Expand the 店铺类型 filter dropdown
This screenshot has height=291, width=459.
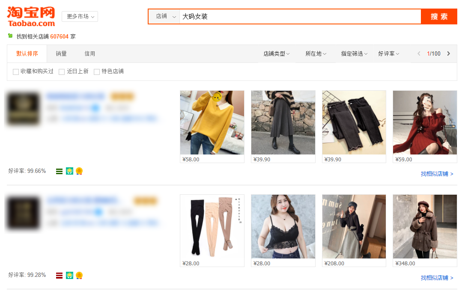(276, 53)
